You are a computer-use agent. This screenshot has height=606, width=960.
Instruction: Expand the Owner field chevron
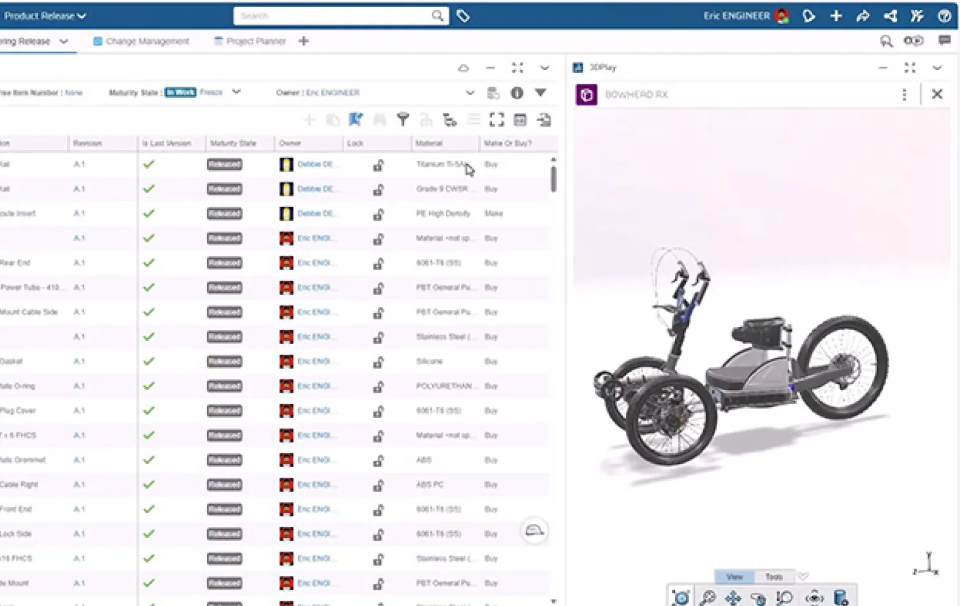pyautogui.click(x=470, y=93)
